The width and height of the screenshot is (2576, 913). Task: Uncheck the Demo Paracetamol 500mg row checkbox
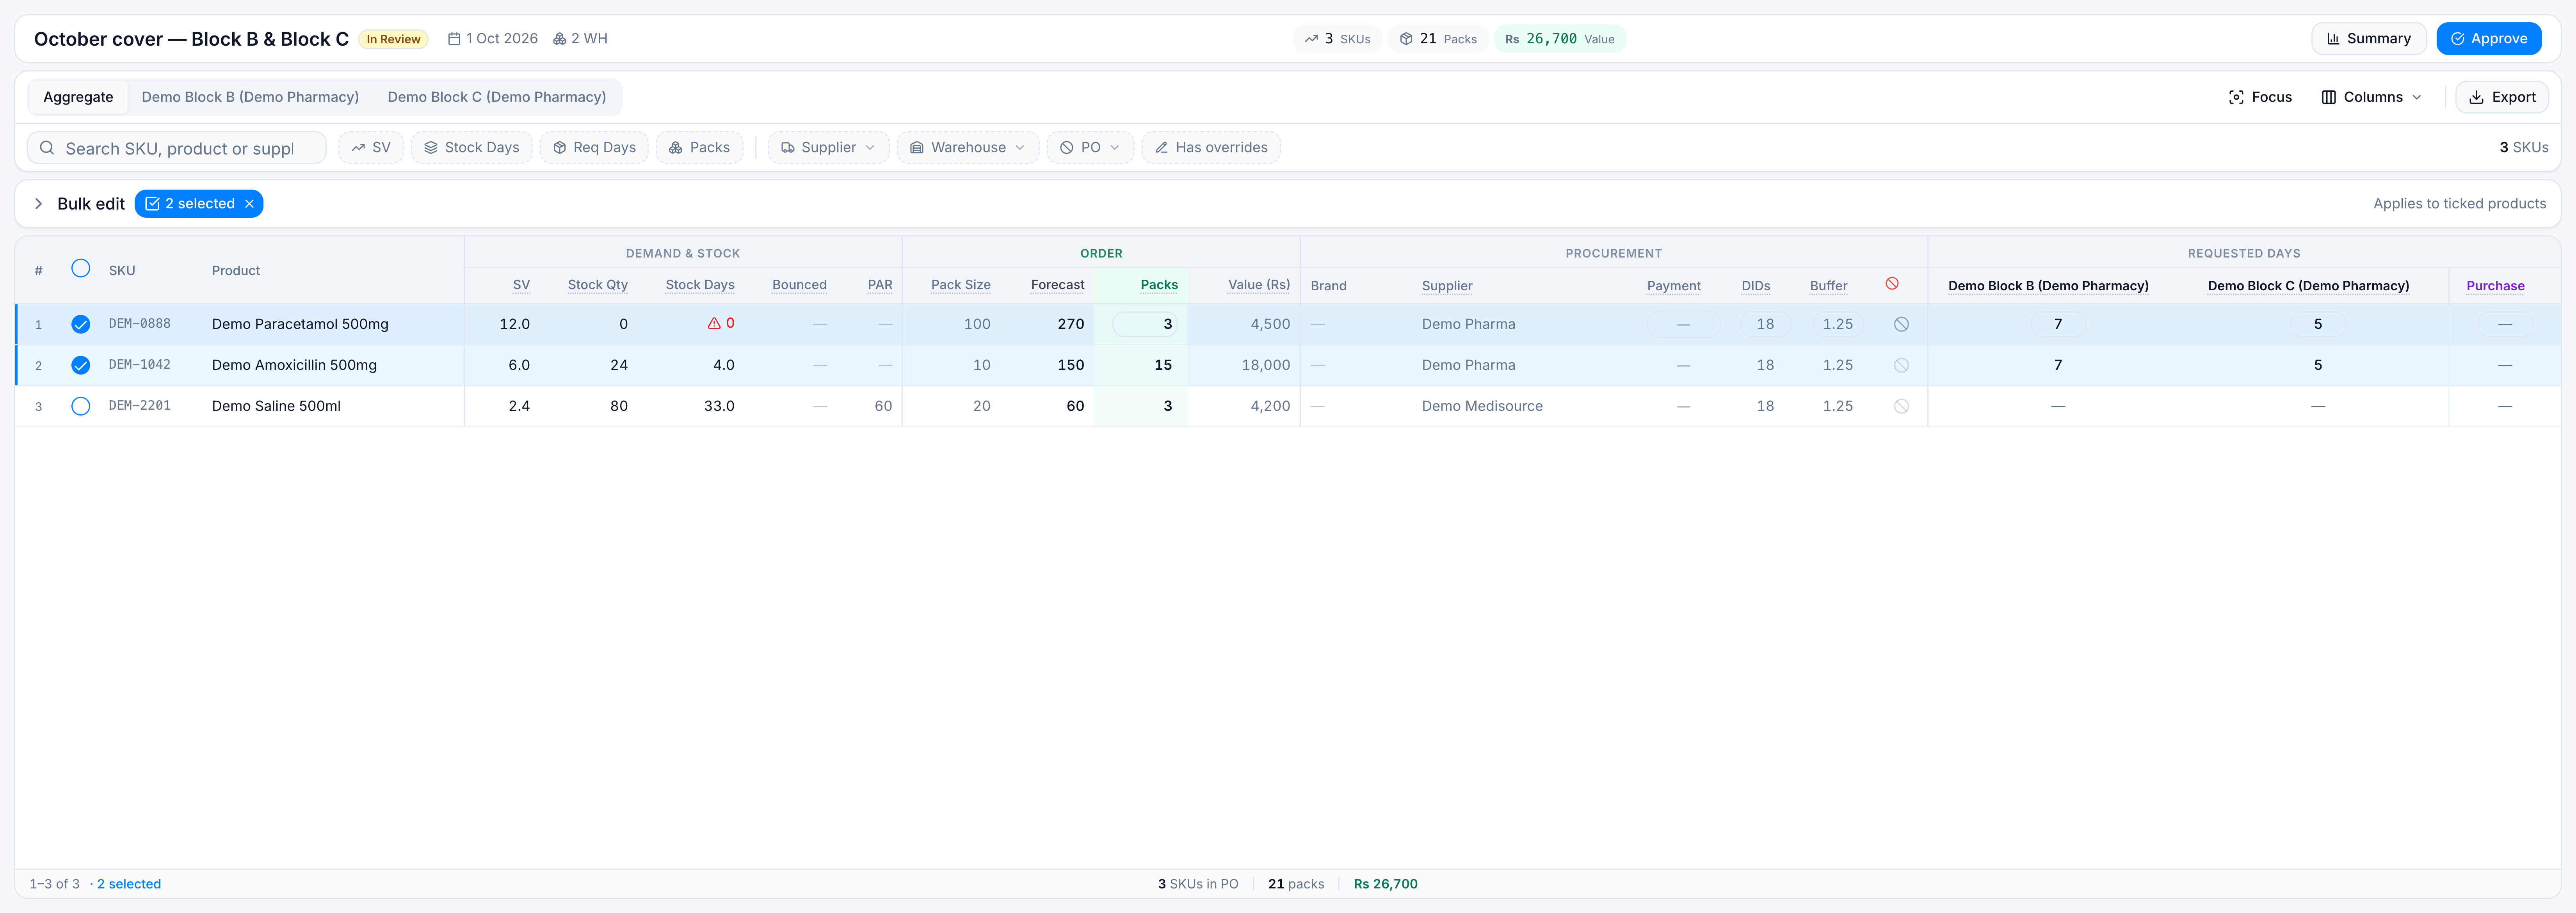click(x=81, y=324)
